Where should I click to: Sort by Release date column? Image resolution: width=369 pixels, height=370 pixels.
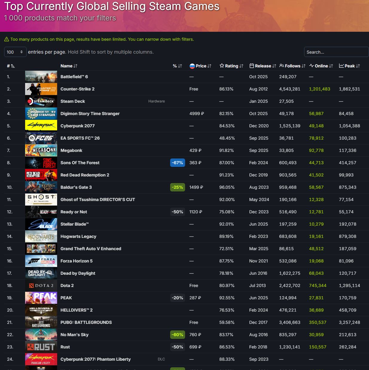tap(263, 66)
